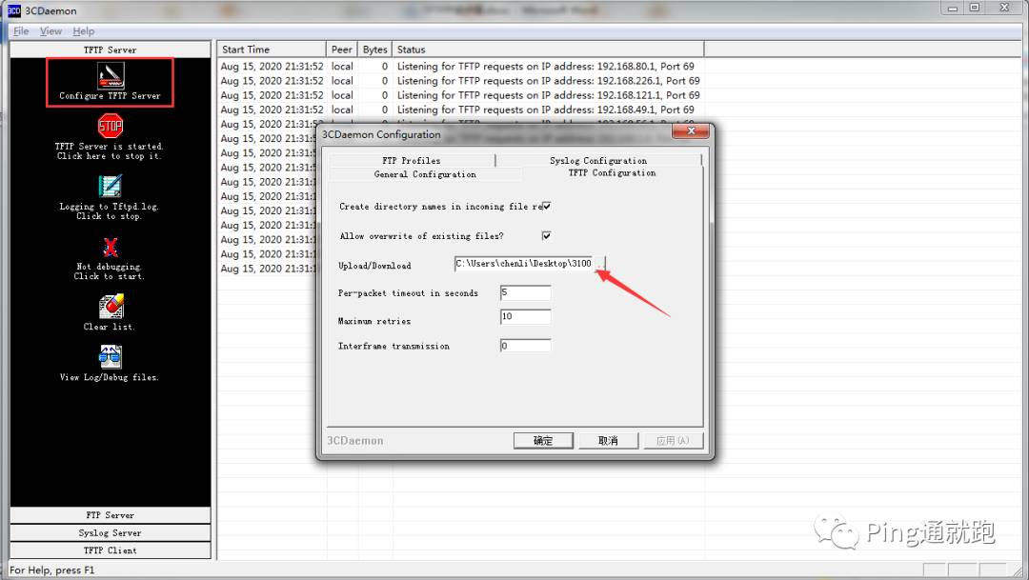
Task: Click the Logging to Tftpd.log icon
Action: 111,186
